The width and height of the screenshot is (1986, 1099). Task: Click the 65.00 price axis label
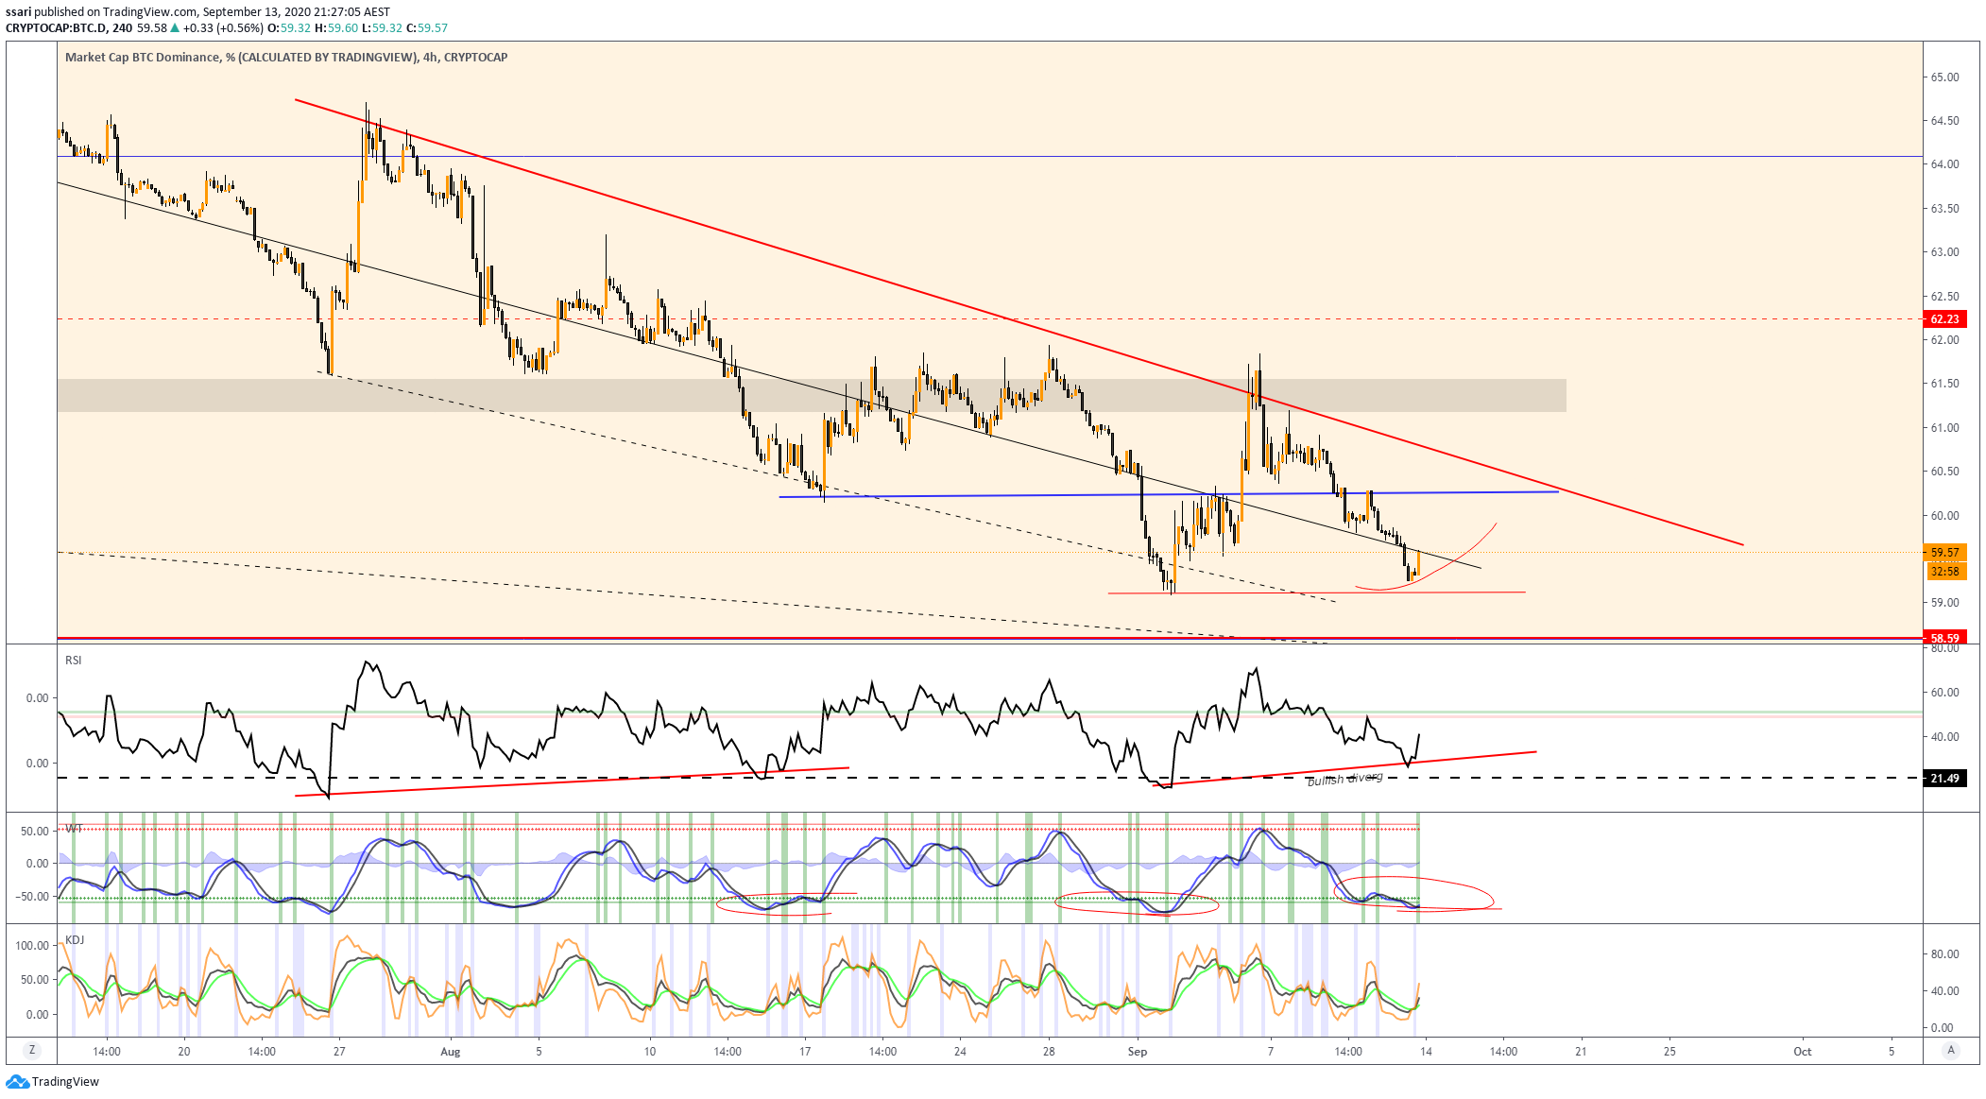pyautogui.click(x=1945, y=77)
